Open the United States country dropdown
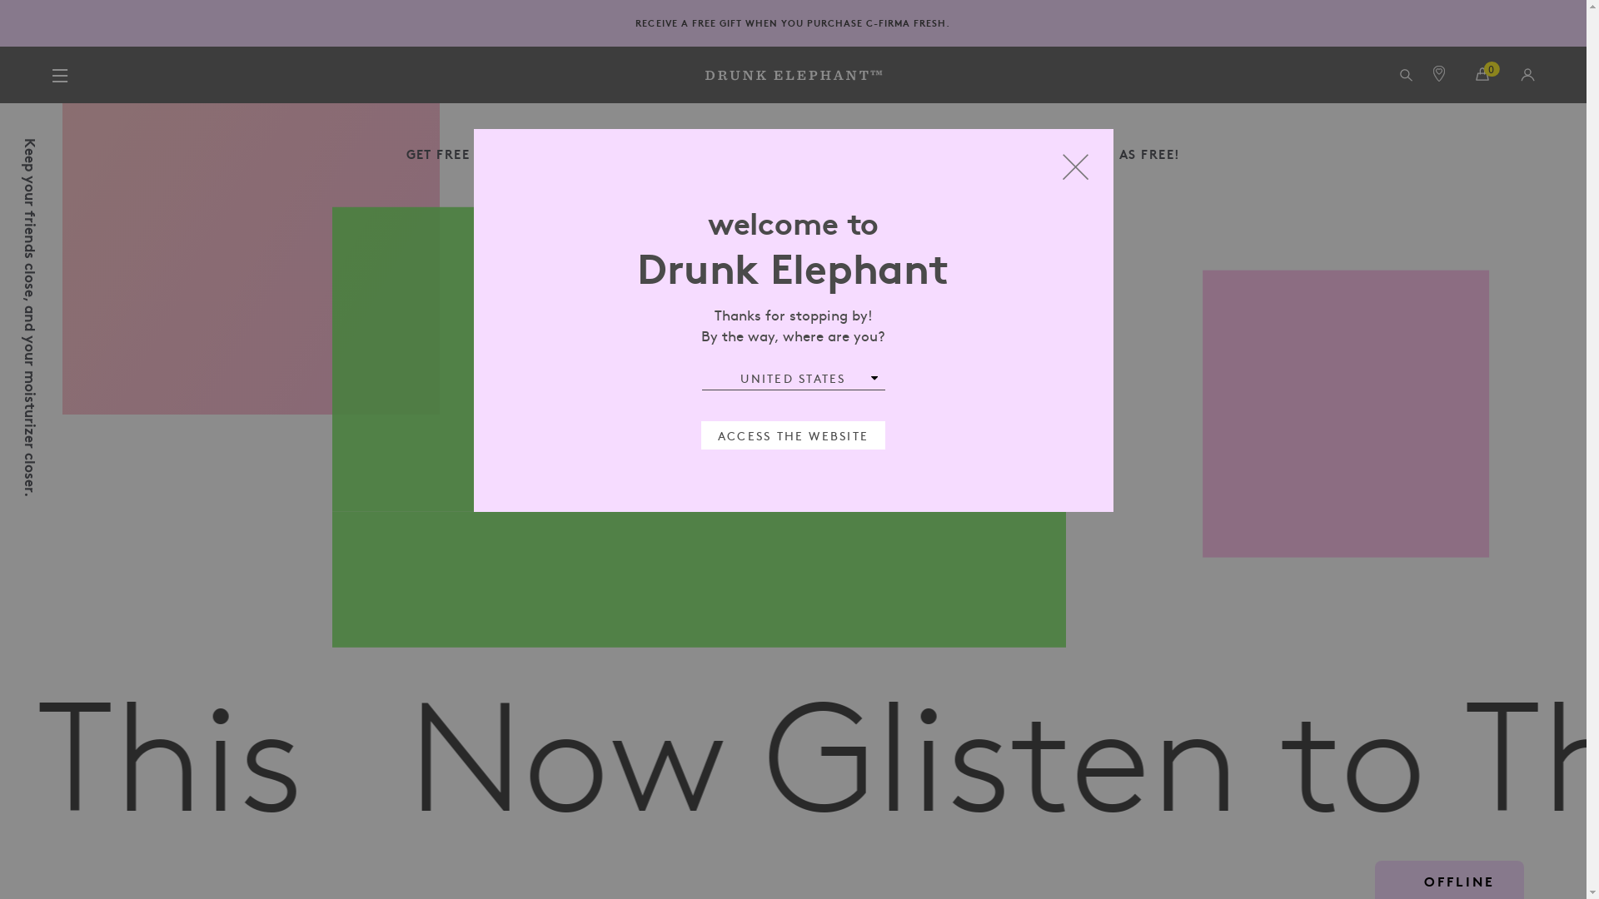1599x899 pixels. pyautogui.click(x=792, y=379)
